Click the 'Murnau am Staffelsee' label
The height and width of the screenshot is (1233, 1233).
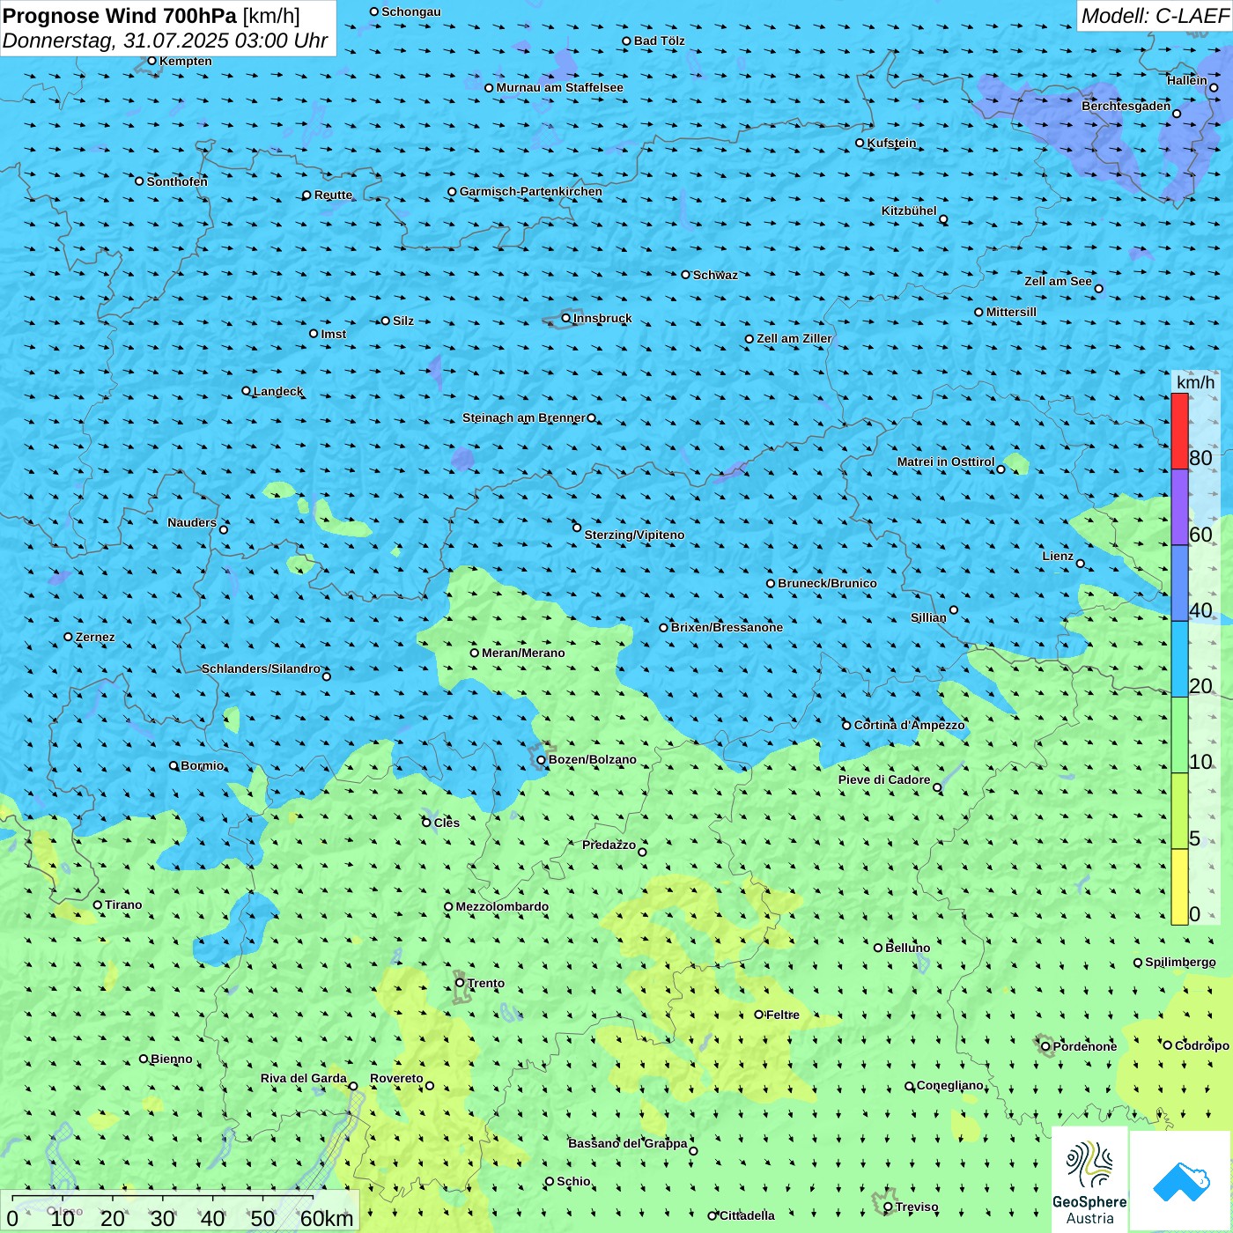559,87
